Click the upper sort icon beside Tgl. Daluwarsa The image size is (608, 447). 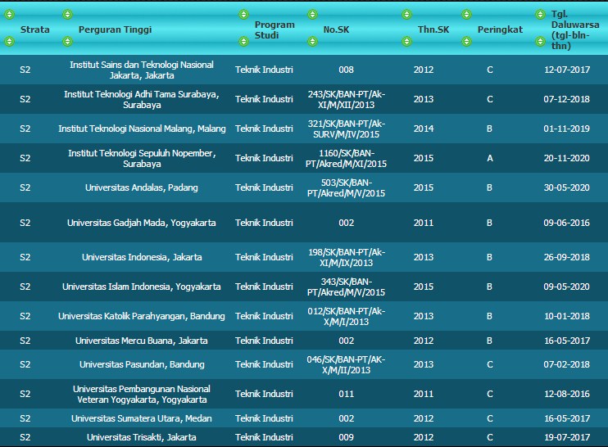pos(540,15)
